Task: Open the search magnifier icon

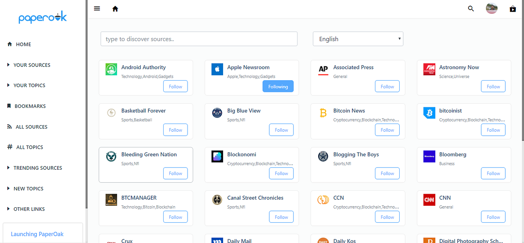Action: (471, 9)
